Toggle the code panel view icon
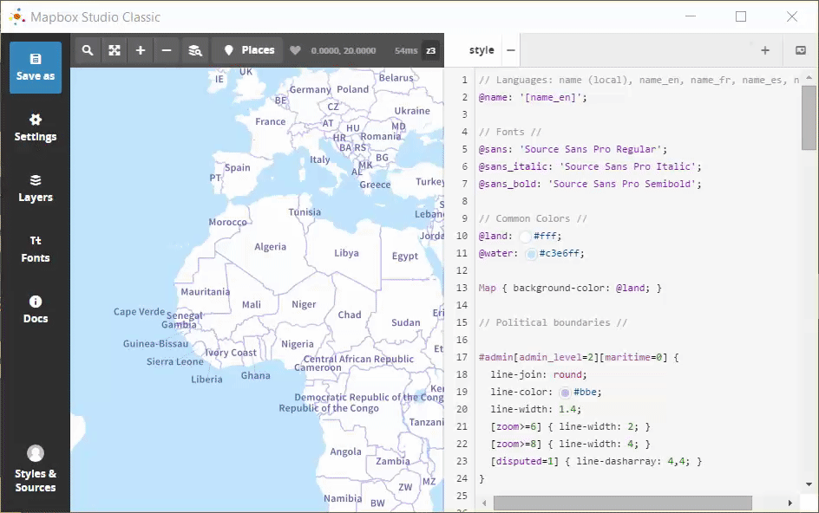Image resolution: width=819 pixels, height=513 pixels. tap(801, 50)
